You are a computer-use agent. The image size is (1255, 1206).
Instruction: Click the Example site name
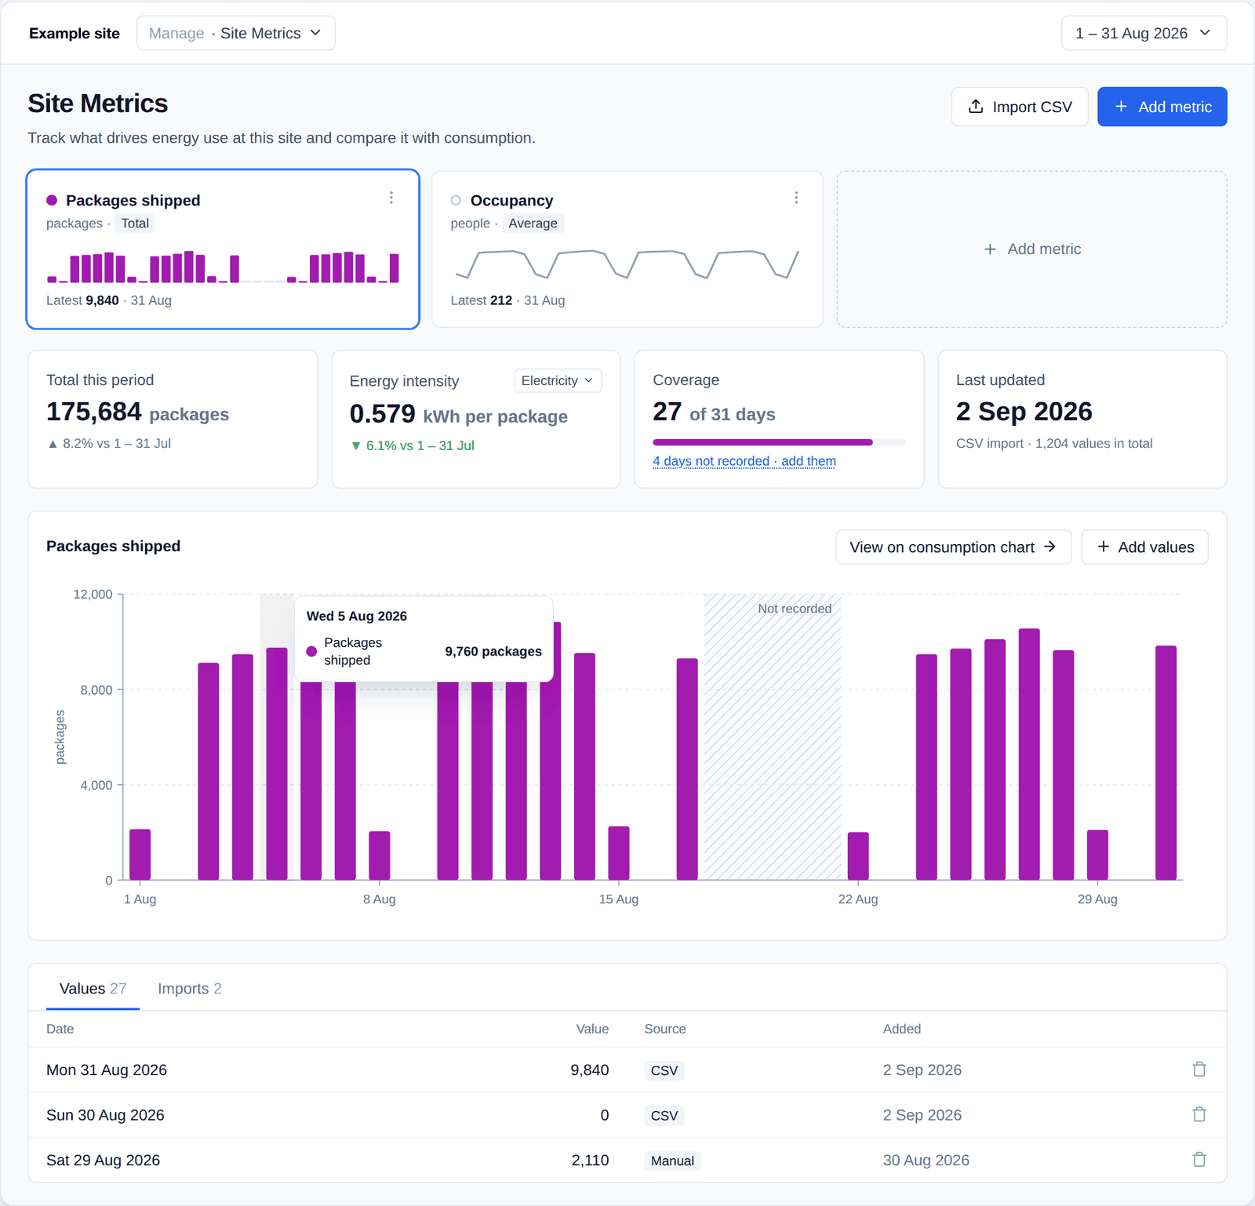75,33
